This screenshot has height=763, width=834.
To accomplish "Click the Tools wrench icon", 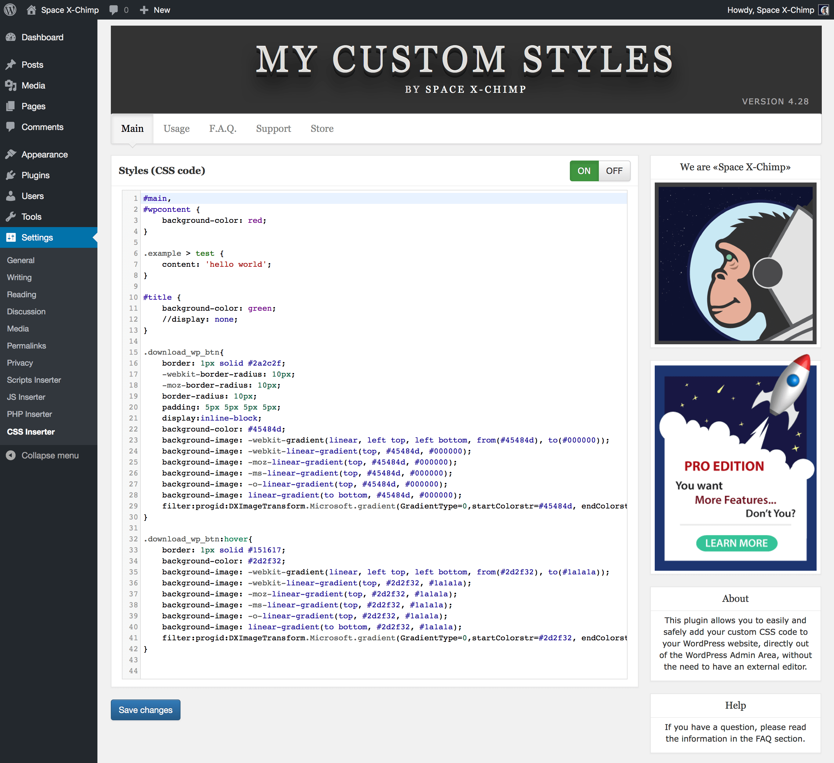I will (x=11, y=217).
